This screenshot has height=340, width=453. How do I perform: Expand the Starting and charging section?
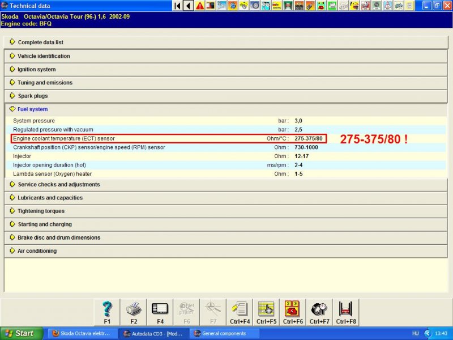click(x=226, y=224)
